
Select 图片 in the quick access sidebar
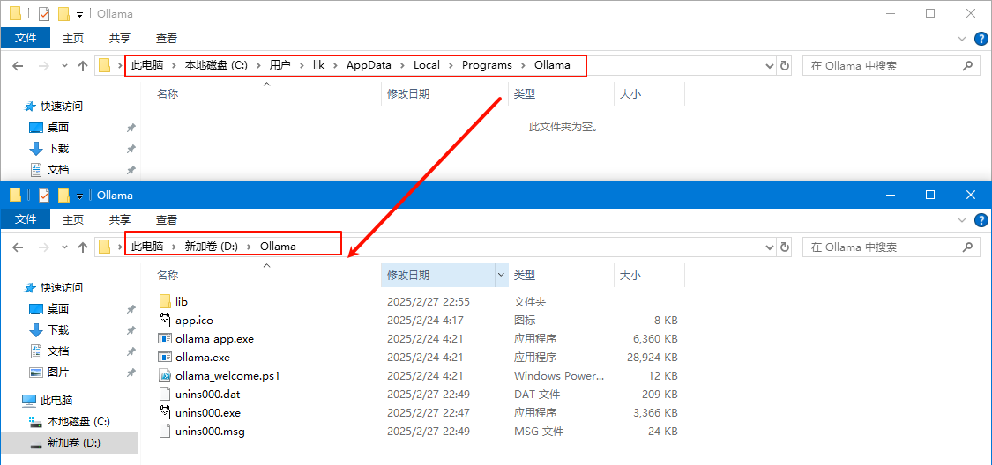58,372
